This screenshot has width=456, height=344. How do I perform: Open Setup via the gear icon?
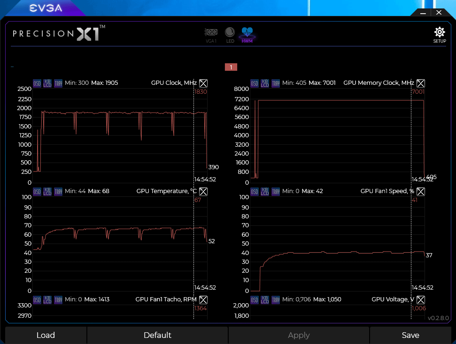tap(439, 33)
